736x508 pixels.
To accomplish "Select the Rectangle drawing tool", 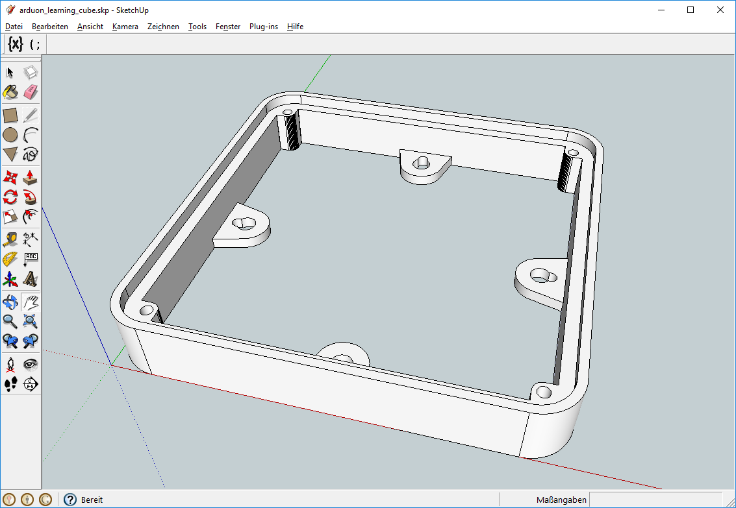I will [x=10, y=115].
